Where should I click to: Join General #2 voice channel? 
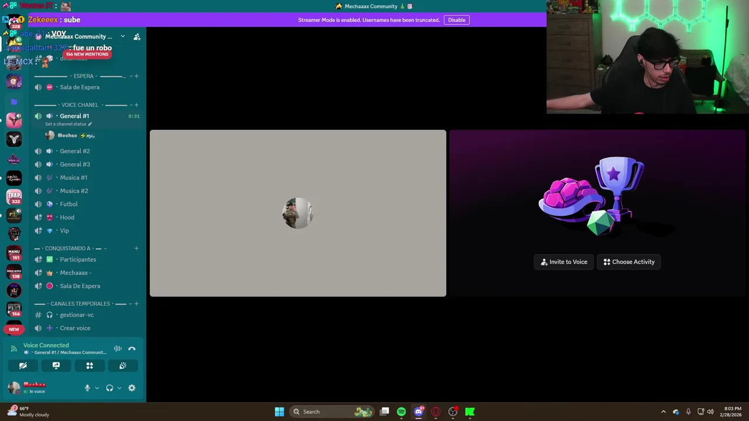point(87,151)
